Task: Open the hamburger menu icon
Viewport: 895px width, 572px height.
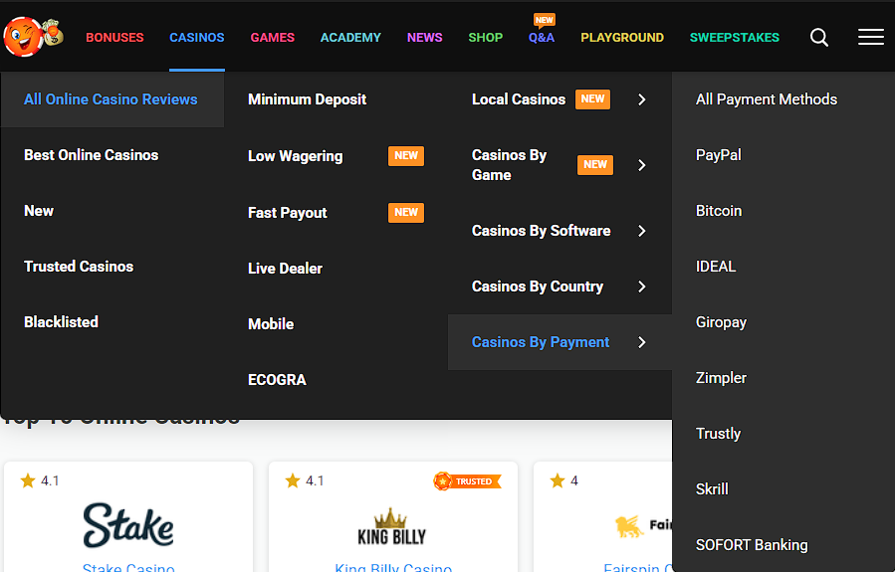Action: pyautogui.click(x=871, y=37)
